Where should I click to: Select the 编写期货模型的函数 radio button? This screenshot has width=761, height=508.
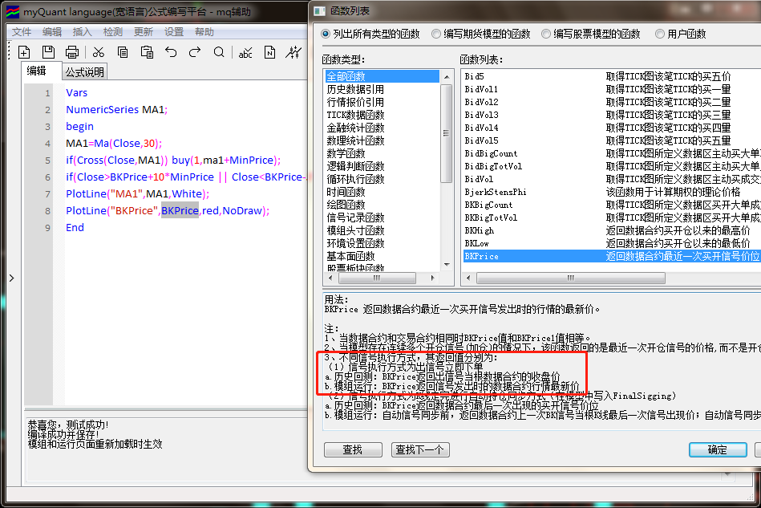pos(436,34)
